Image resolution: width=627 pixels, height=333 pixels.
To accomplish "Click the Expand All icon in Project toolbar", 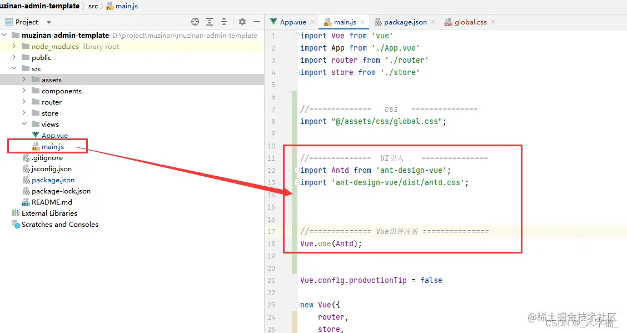I will (x=210, y=22).
